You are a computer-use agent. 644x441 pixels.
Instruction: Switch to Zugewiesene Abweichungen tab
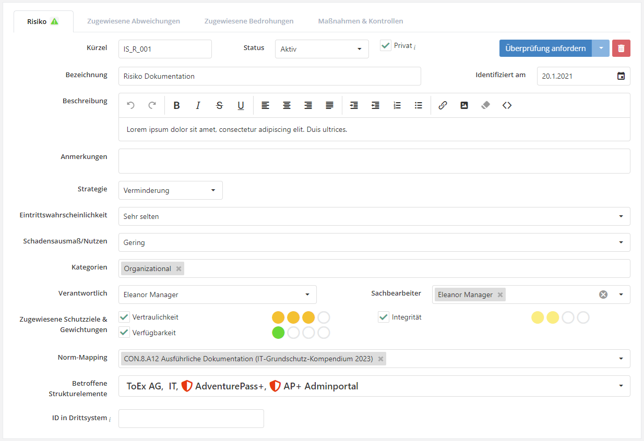click(x=134, y=21)
